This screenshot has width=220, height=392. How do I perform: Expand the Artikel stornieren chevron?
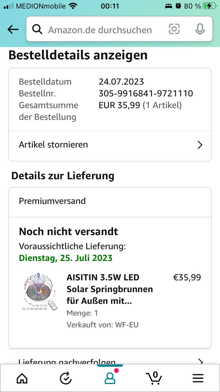[x=200, y=145]
